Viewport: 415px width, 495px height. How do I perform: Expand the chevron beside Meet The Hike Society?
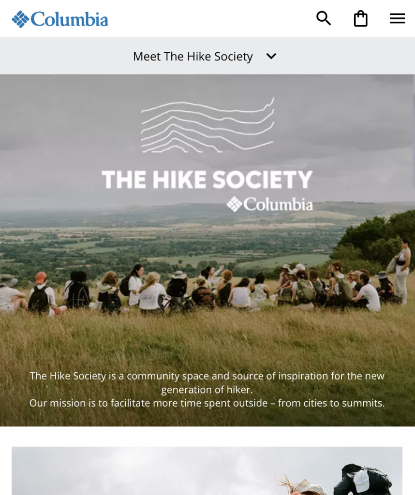coord(271,56)
